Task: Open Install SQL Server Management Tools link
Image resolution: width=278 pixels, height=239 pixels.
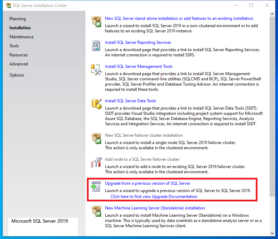Action: point(138,66)
